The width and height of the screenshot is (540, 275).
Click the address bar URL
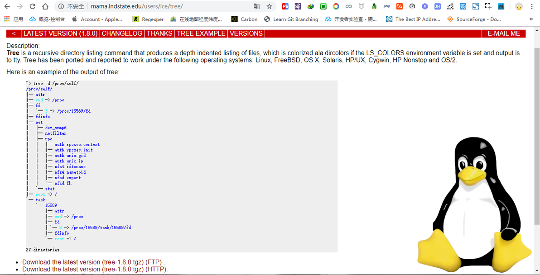(137, 6)
